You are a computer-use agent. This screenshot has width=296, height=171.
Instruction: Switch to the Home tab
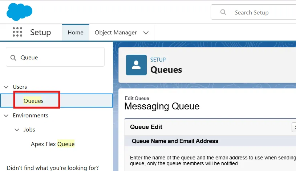click(76, 33)
